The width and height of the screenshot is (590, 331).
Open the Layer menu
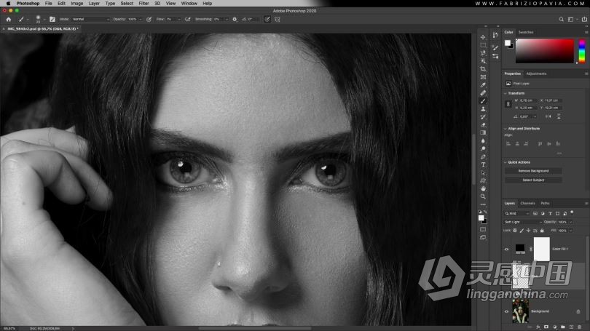94,4
